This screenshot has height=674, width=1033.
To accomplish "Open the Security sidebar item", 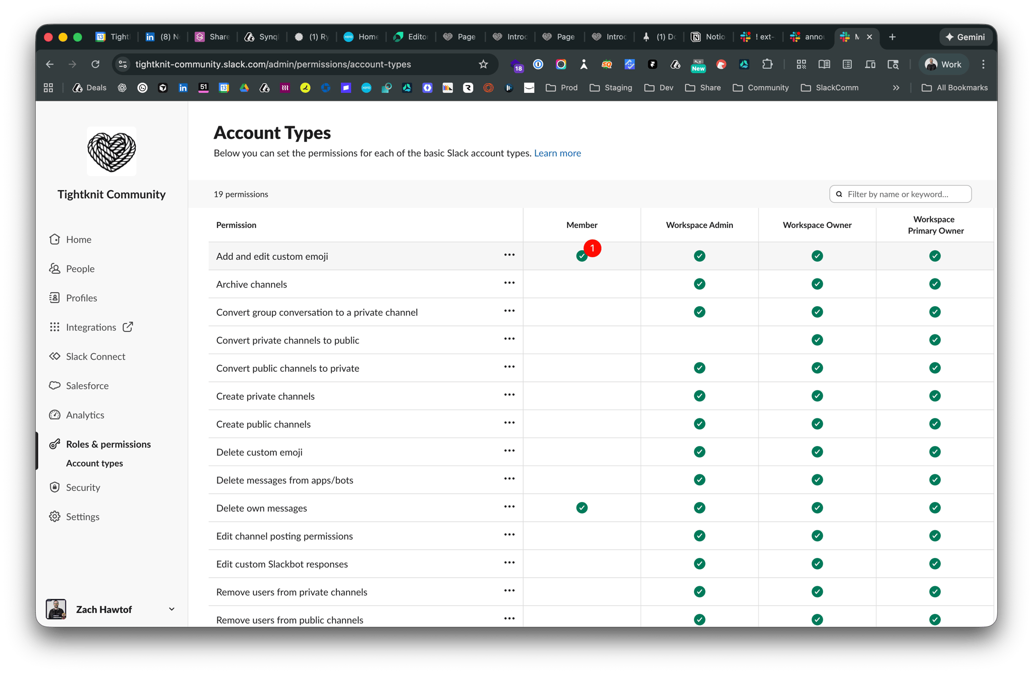I will 83,487.
